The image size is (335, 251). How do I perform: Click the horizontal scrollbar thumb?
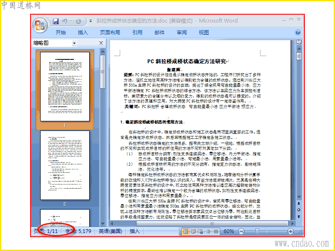[x=212, y=223]
